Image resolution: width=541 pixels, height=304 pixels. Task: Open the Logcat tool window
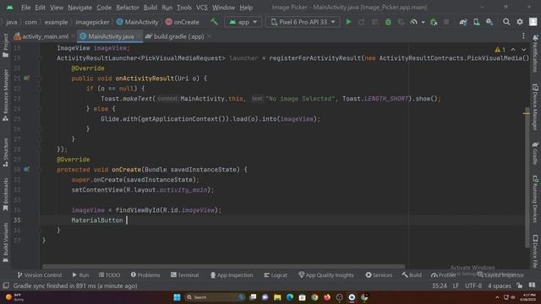(x=276, y=275)
